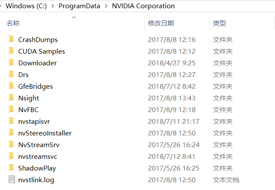Click the date 2017/8/8 13:43
The image size is (275, 190).
[172, 98]
